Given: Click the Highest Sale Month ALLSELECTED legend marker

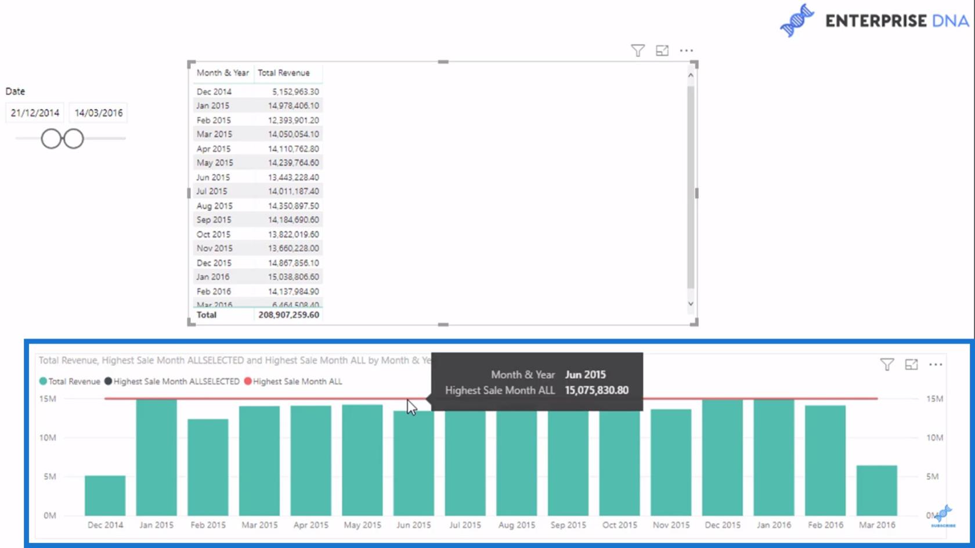Looking at the screenshot, I should coord(108,382).
